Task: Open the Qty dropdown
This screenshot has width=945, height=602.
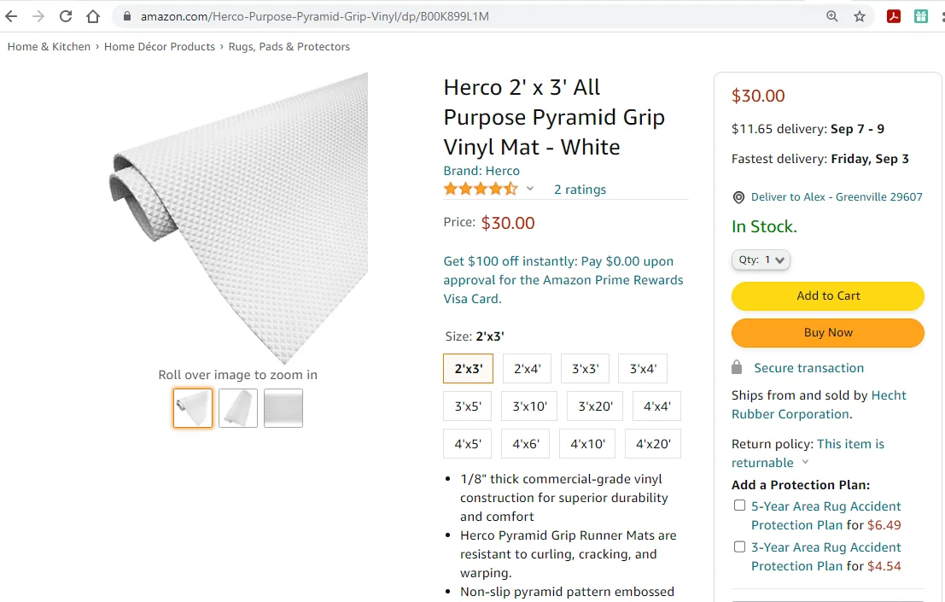Action: [761, 260]
